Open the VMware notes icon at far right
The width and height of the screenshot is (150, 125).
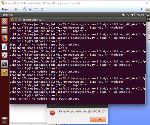pyautogui.click(x=148, y=9)
